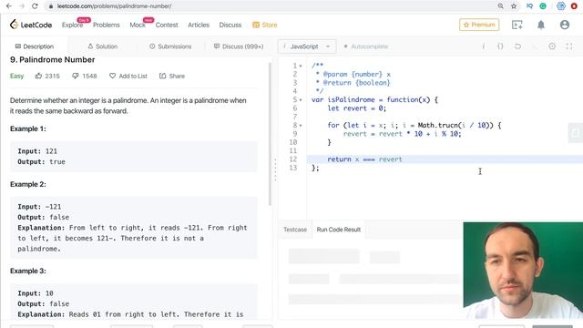Fold the function at line 5
The width and height of the screenshot is (583, 328).
tap(301, 99)
